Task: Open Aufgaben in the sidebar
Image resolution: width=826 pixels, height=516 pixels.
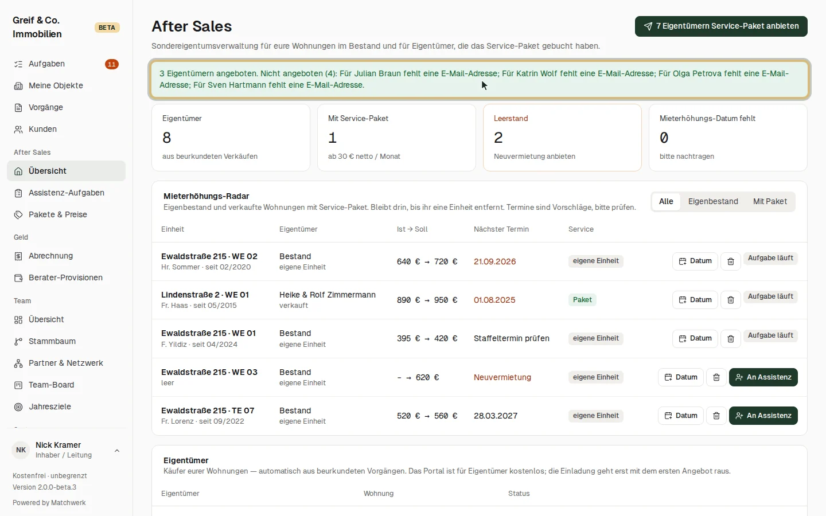Action: click(66, 64)
